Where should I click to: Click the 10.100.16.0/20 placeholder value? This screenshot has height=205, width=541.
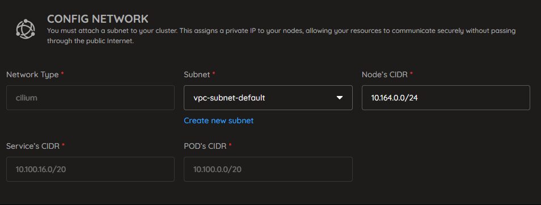coord(39,169)
